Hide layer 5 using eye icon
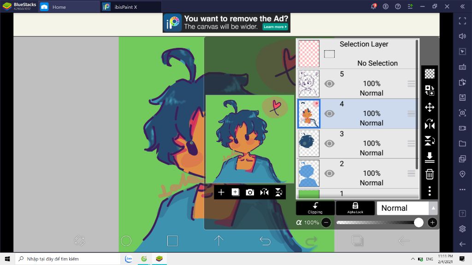 coord(329,84)
